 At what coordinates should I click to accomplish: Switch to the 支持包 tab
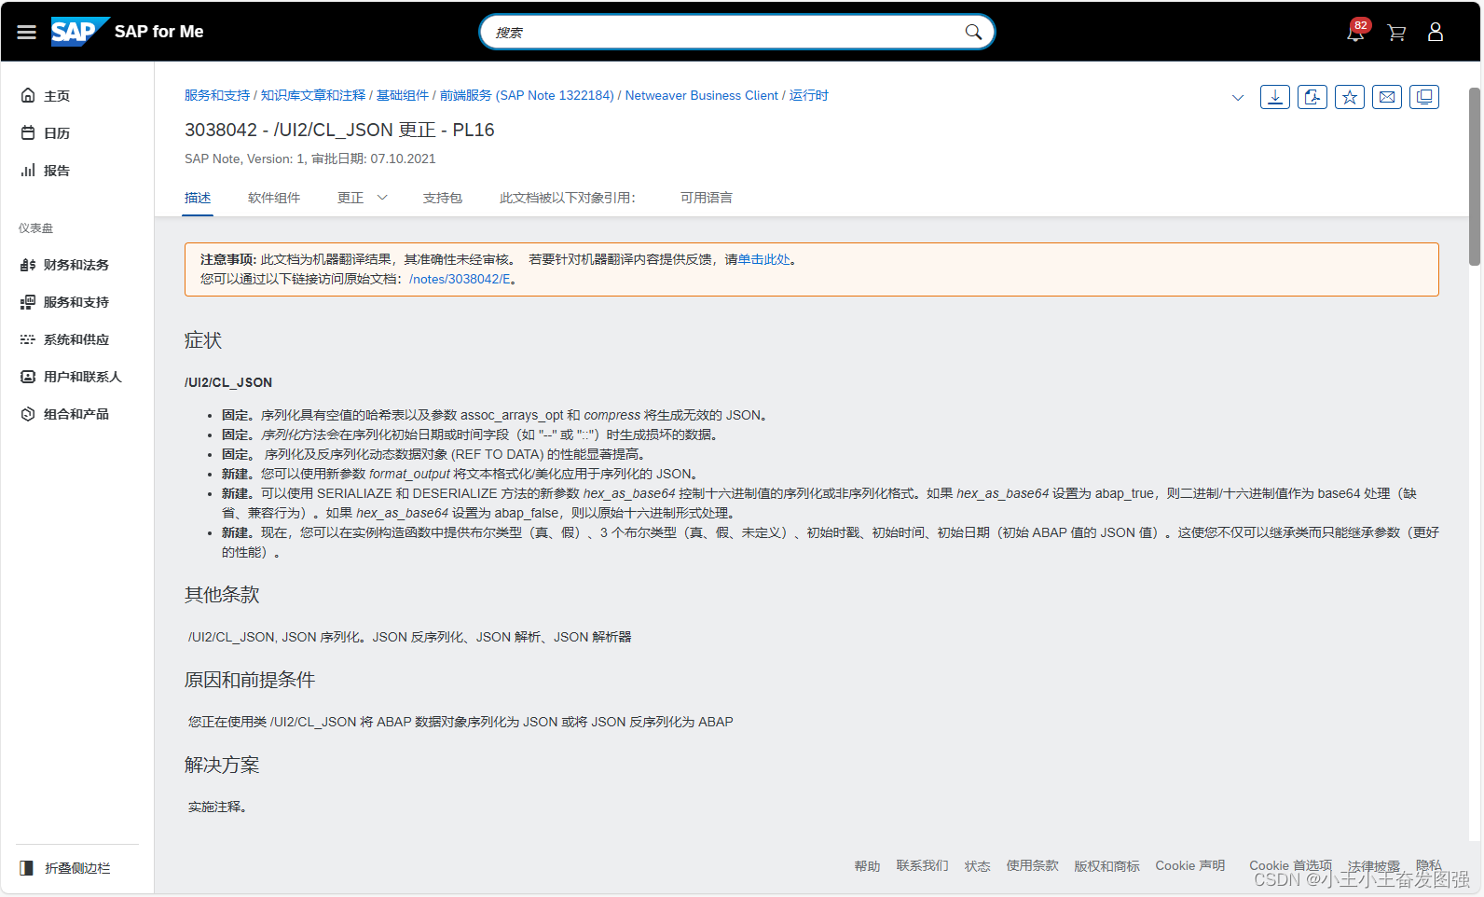443,198
